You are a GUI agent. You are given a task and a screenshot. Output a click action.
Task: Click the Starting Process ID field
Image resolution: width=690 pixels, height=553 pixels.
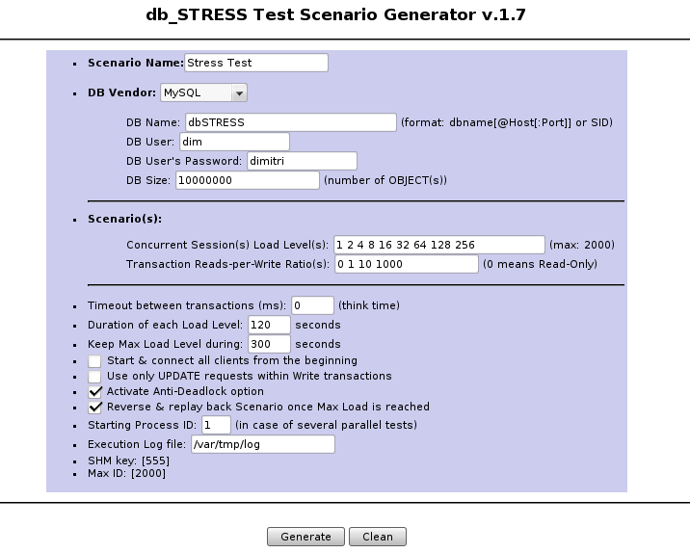tap(216, 425)
